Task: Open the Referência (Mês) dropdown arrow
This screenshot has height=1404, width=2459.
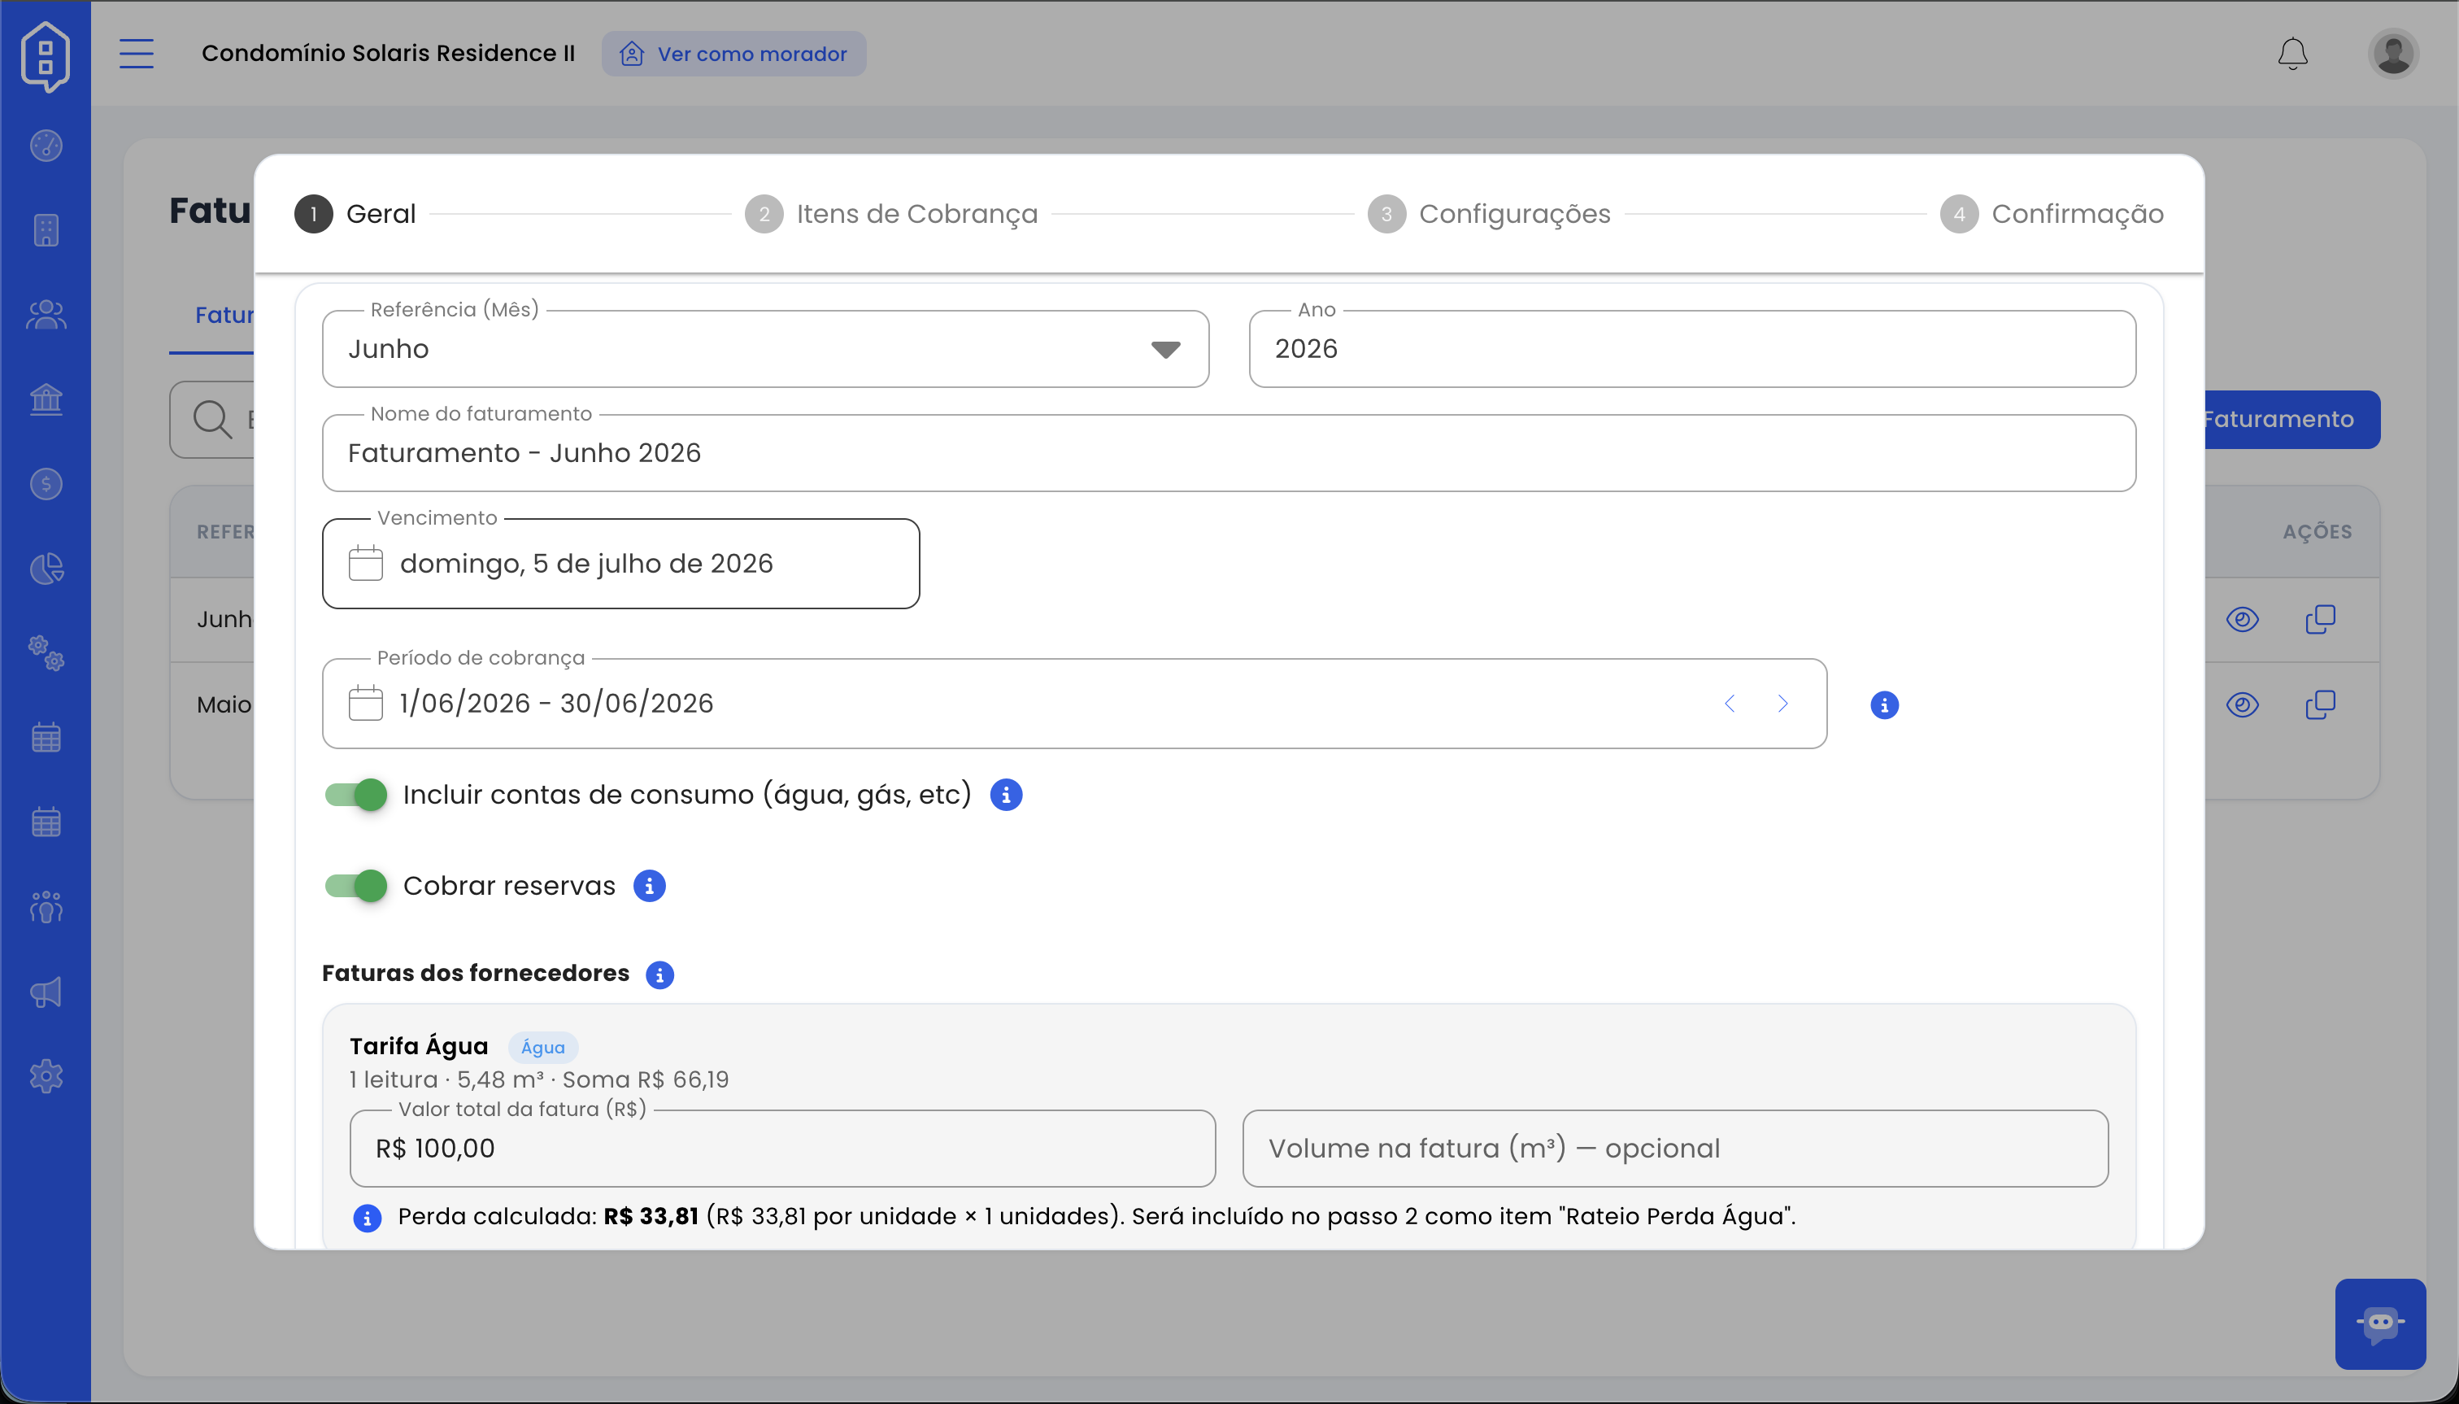Action: click(1165, 349)
